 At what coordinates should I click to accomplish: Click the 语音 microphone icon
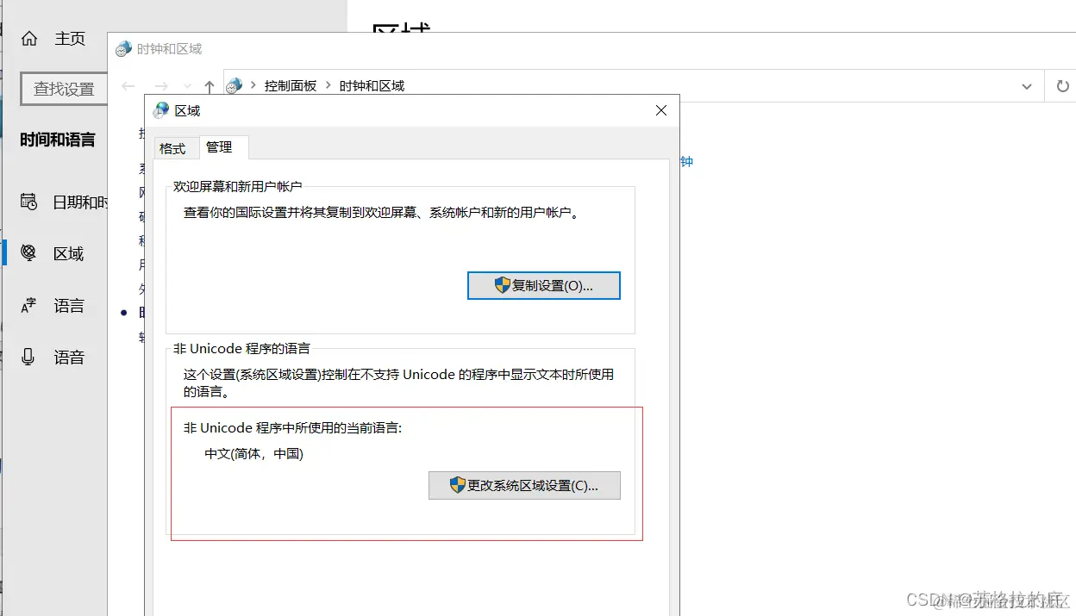(29, 357)
